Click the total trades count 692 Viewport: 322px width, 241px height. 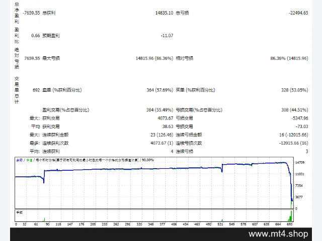(36, 90)
